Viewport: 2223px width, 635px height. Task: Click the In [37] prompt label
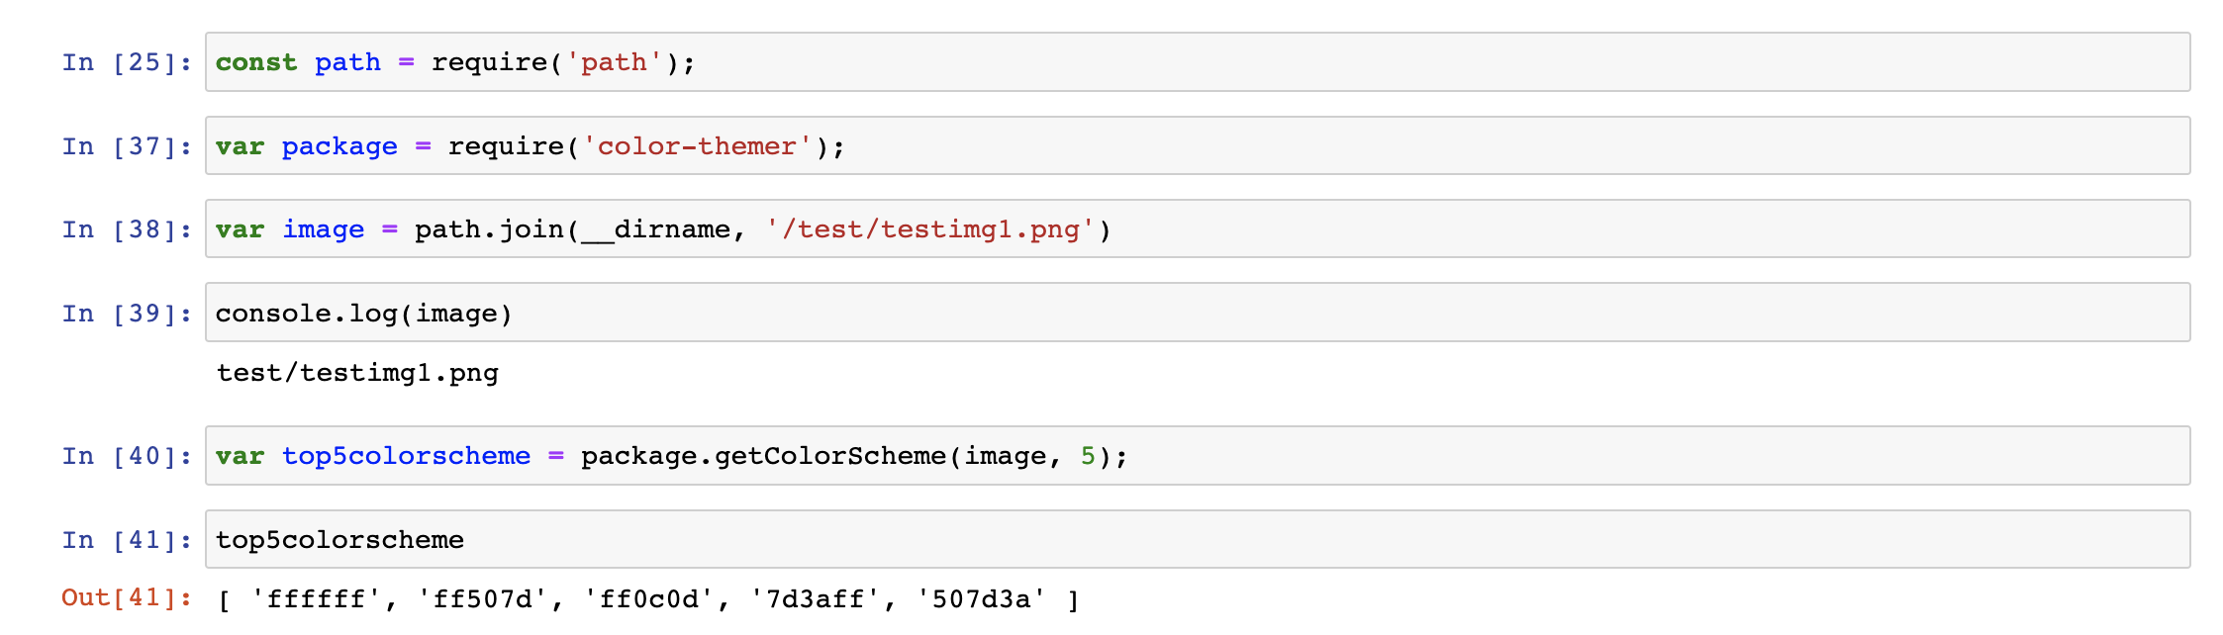127,146
